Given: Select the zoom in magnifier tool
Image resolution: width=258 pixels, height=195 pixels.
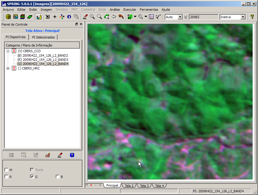Looking at the screenshot, I should click(x=92, y=17).
